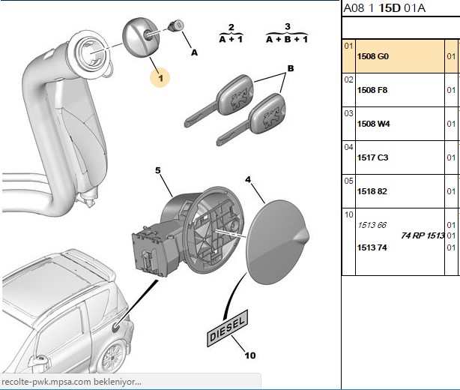Image resolution: width=460 pixels, height=390 pixels.
Task: Click callout number 10 by the DIESEL label
Action: click(250, 355)
